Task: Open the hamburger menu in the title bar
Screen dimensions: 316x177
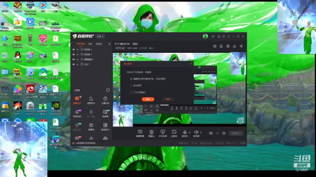Action: [228, 37]
